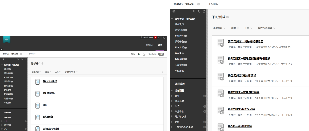309x131 pixels.
Task: Click arrow icon beside 压缩包和实用工具
Action: (x=204, y=127)
